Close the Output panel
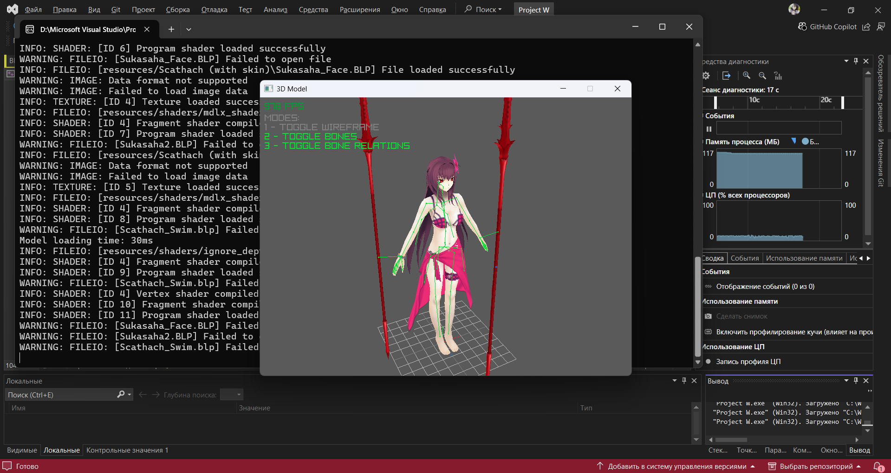Viewport: 891px width, 473px height. click(x=866, y=381)
